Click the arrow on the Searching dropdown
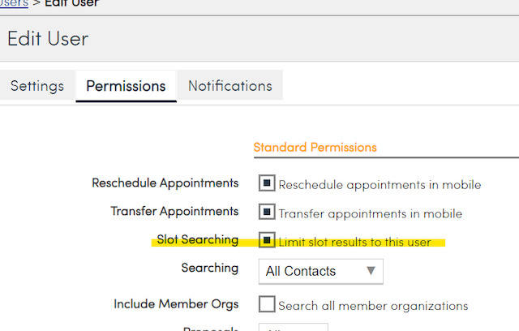Screen dimensions: 519x331 [x=371, y=271]
